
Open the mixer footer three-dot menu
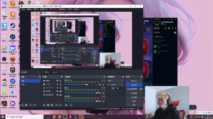[x=71, y=105]
